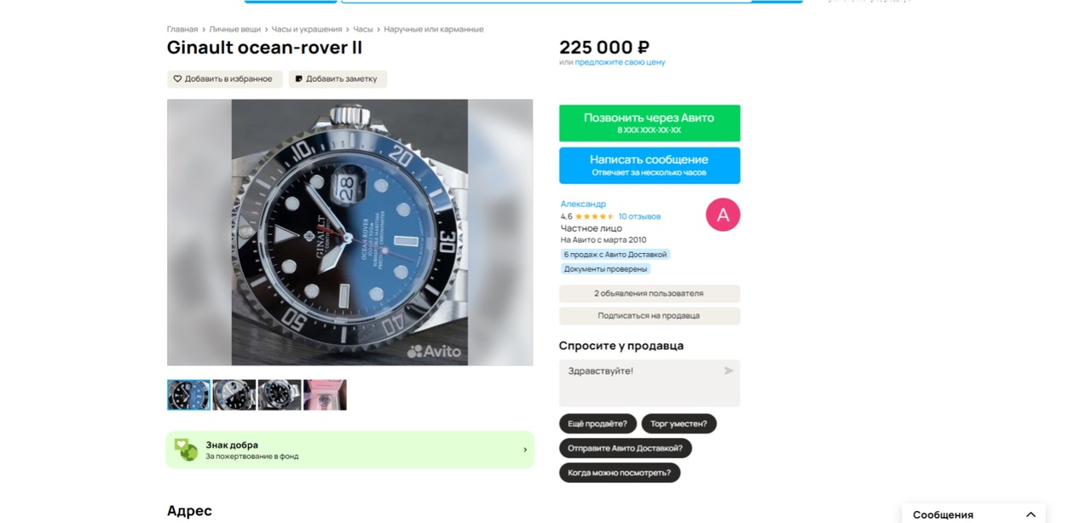Click the Торг уместен? quick reply
This screenshot has height=523, width=1091.
[x=678, y=423]
